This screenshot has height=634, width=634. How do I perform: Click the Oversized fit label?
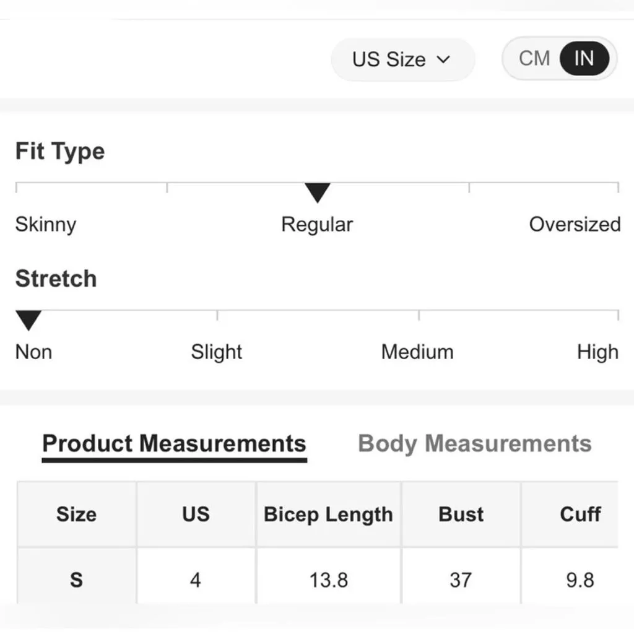pos(575,224)
